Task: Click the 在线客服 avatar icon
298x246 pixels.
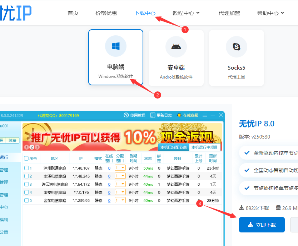Action: coord(179,115)
